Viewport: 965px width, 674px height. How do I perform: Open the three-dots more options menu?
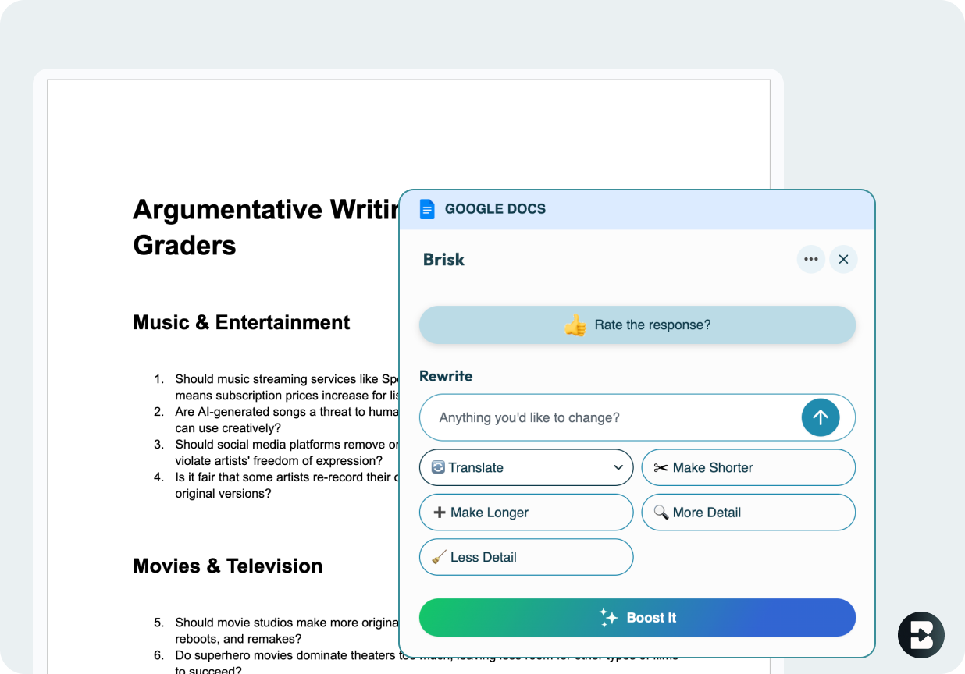(x=811, y=260)
